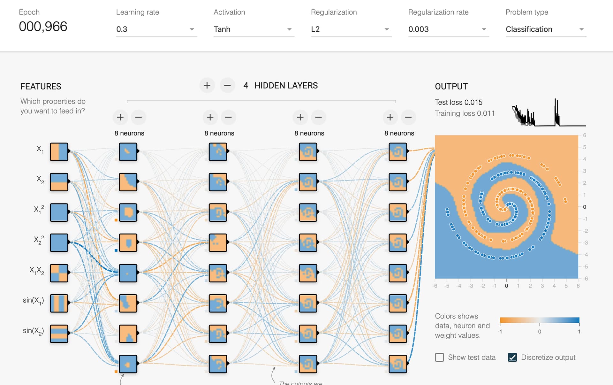The width and height of the screenshot is (613, 385).
Task: Add a hidden layer with the plus button
Action: pyautogui.click(x=207, y=85)
